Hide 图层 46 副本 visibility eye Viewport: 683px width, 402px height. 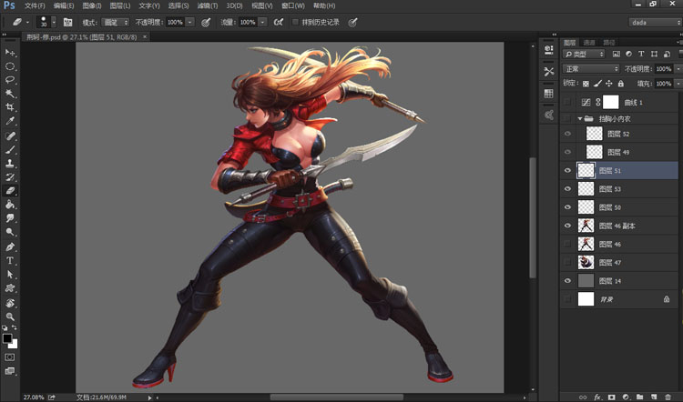click(567, 226)
